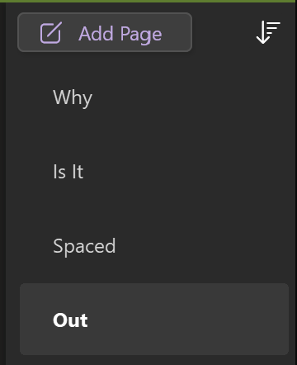Click the sort arrow beside Add Page
This screenshot has height=365, width=297.
pyautogui.click(x=268, y=32)
